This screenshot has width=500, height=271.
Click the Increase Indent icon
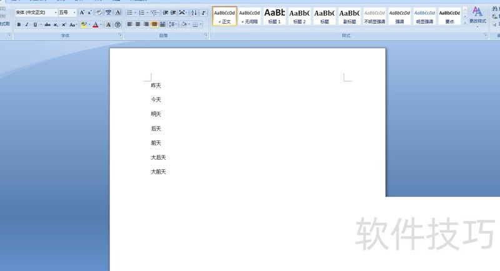173,12
